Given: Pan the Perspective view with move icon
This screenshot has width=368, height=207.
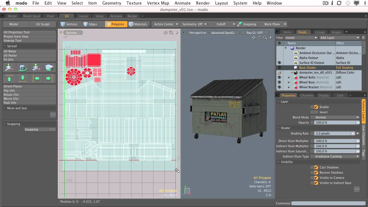Looking at the screenshot, I should click(254, 38).
